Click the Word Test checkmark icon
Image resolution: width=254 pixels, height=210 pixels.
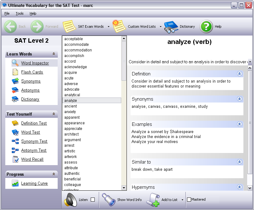pos(15,132)
